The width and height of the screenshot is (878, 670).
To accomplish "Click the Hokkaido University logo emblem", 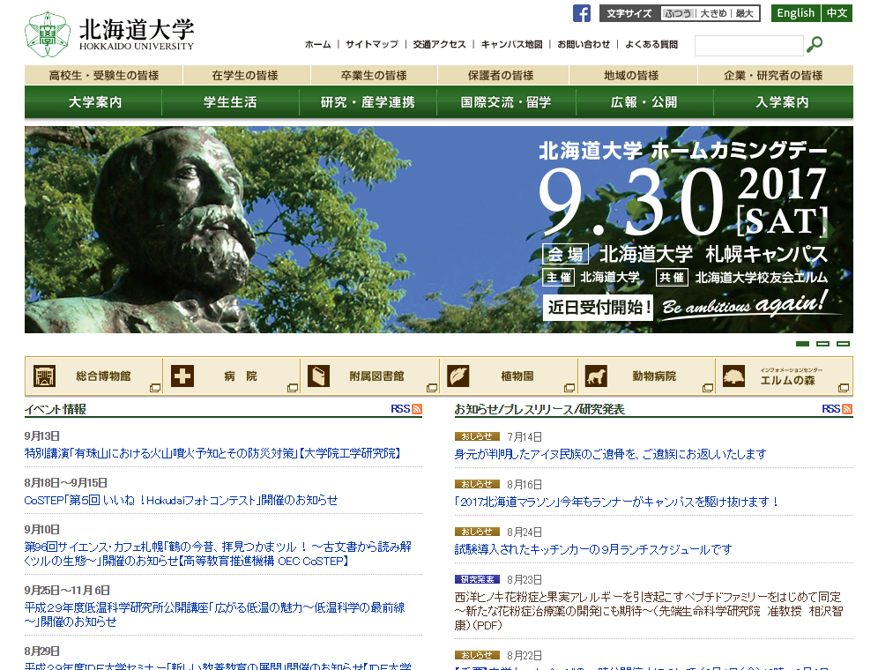I will [x=47, y=34].
